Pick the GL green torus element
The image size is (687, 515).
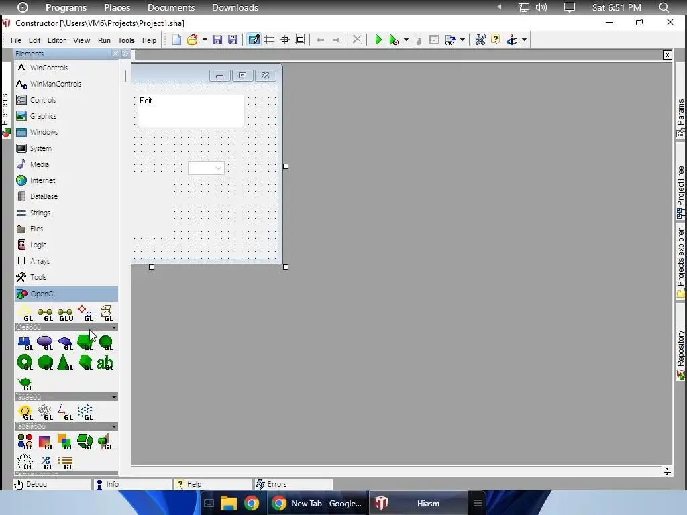pos(25,363)
